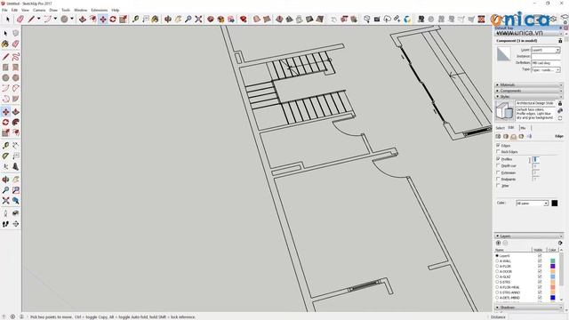This screenshot has width=569, height=320.
Task: Open the Arc tool dropdown arrow
Action: [55, 19]
